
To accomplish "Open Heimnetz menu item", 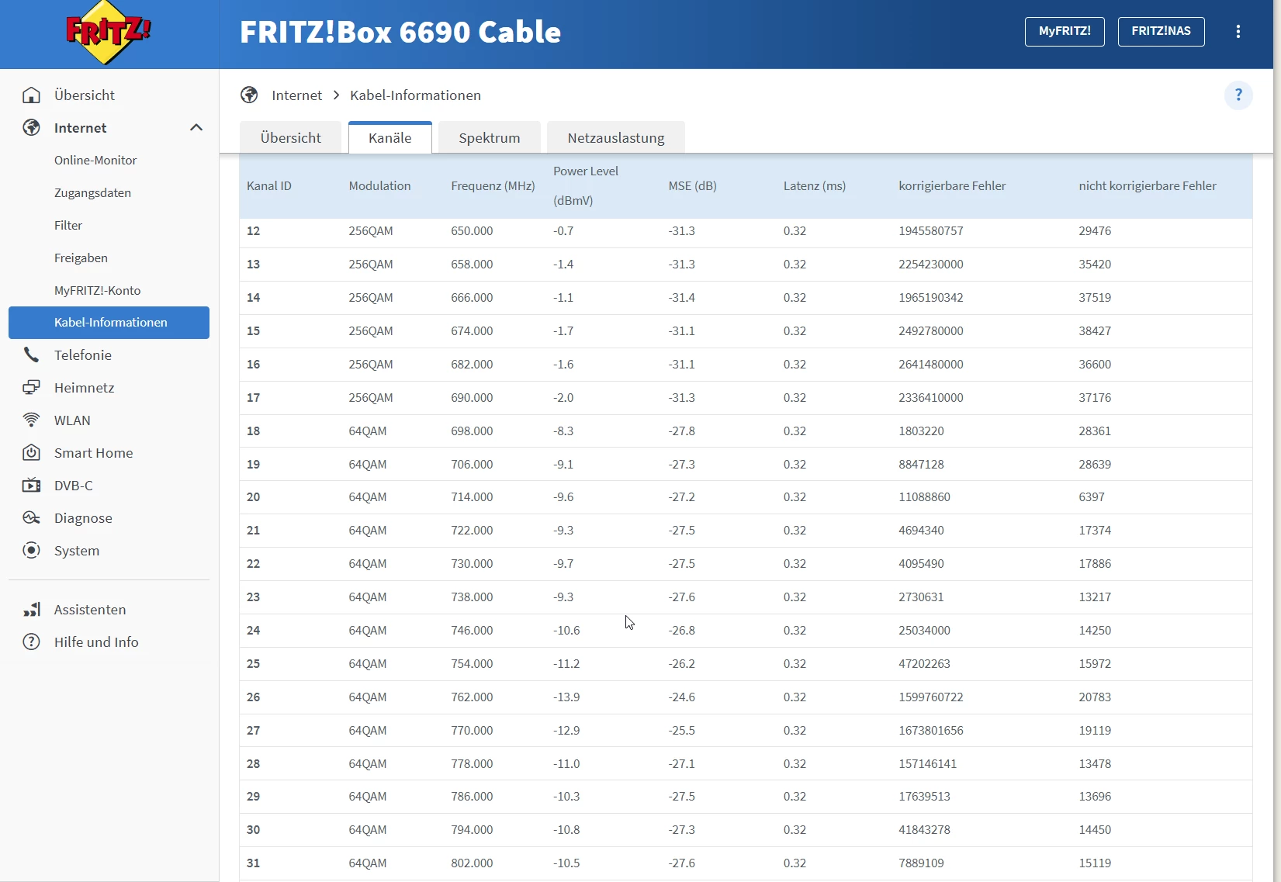I will 85,388.
